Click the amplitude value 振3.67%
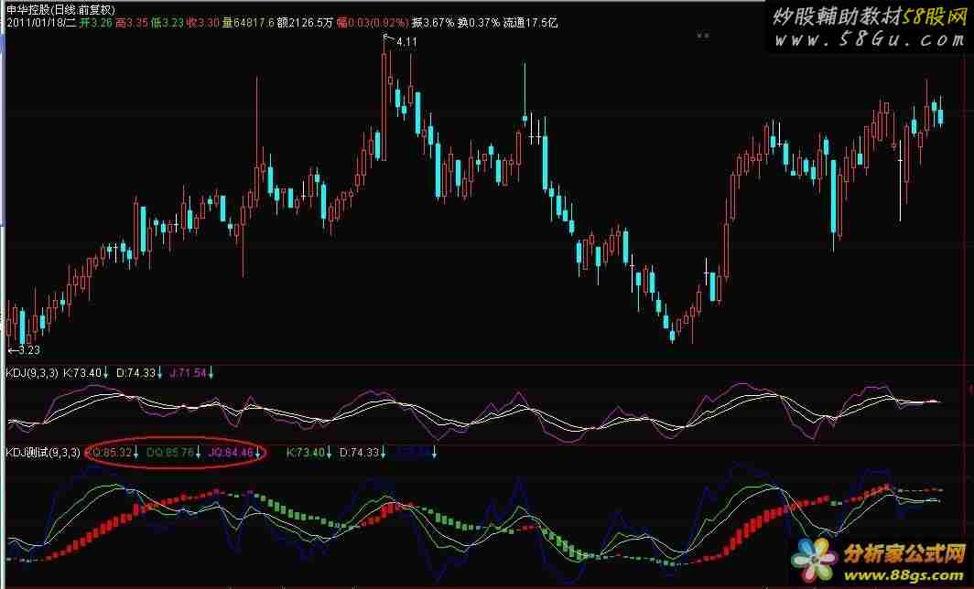974x589 pixels. (x=433, y=23)
